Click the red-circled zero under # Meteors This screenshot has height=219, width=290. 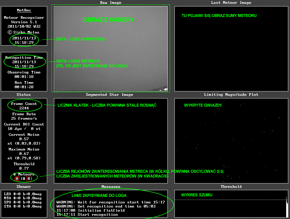(x=17, y=179)
